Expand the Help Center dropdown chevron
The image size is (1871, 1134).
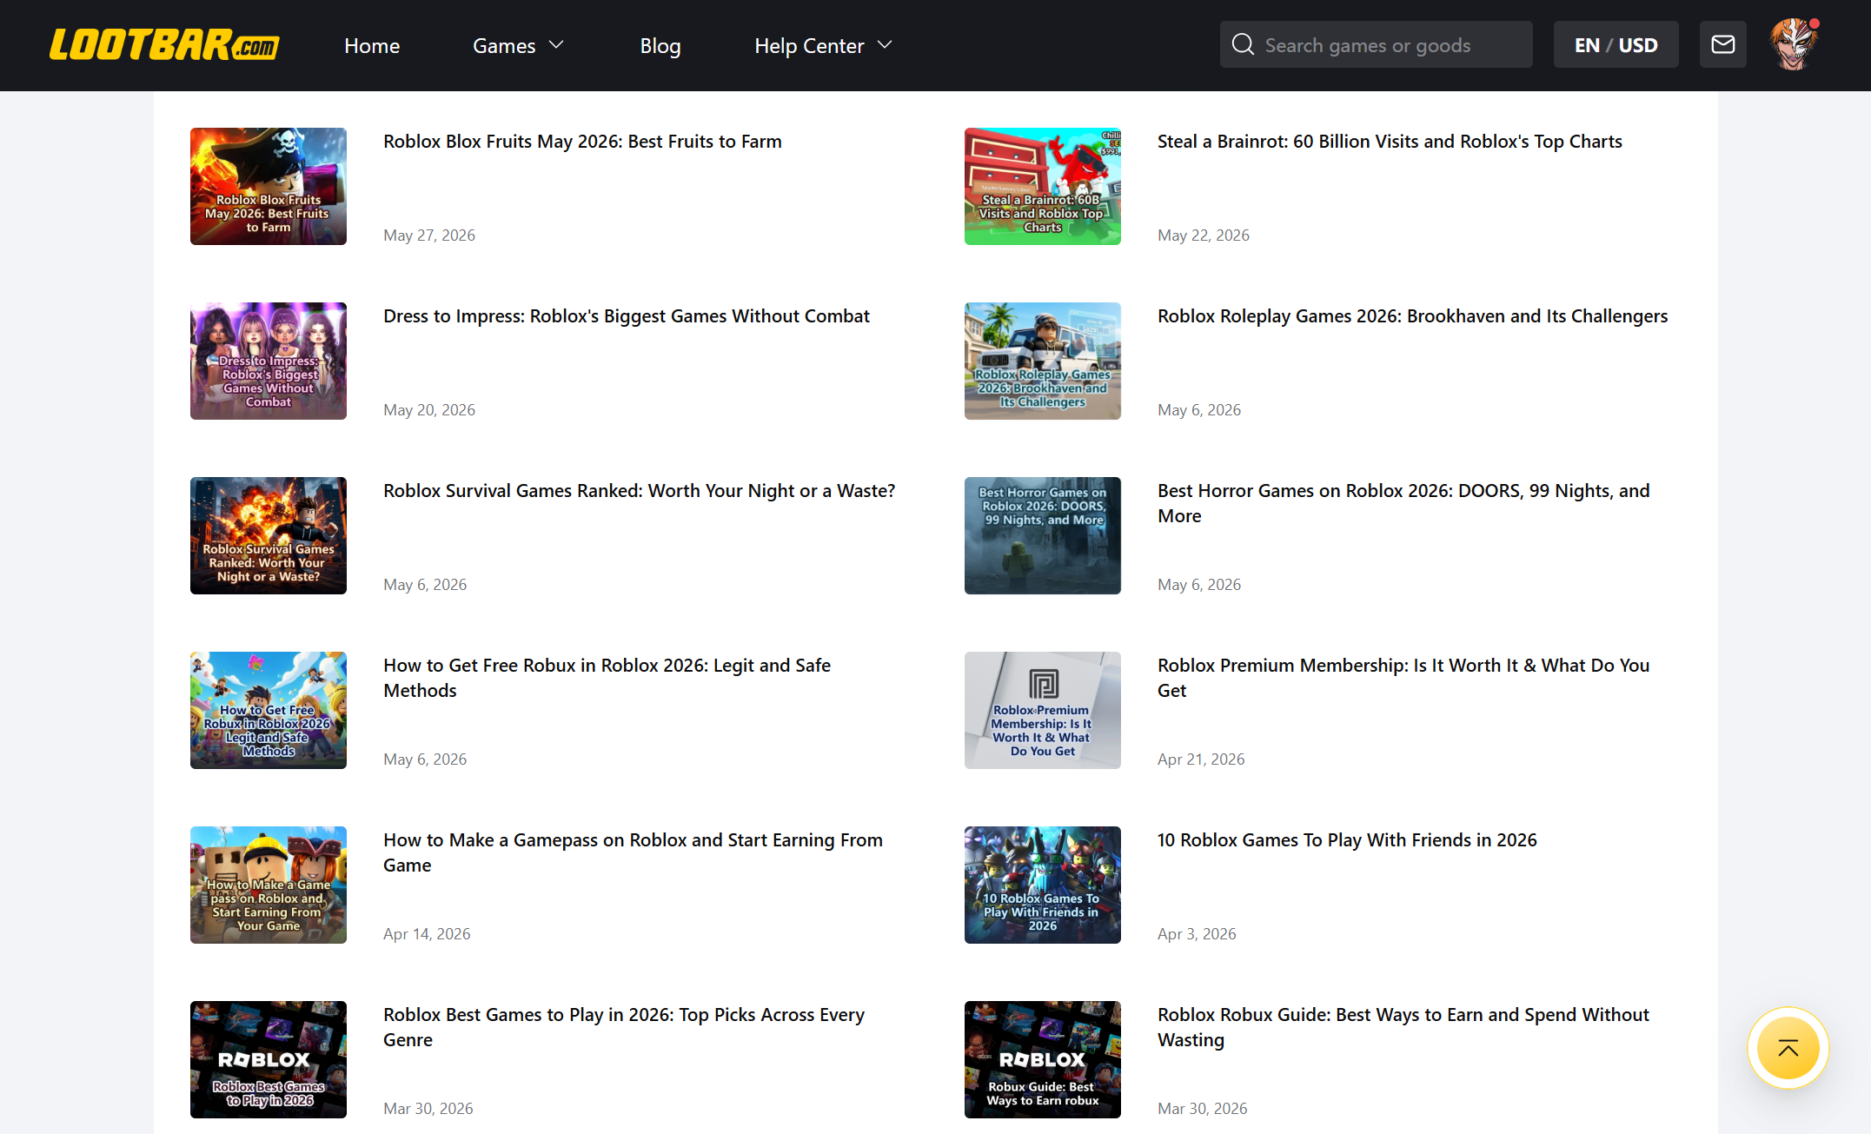pyautogui.click(x=885, y=45)
